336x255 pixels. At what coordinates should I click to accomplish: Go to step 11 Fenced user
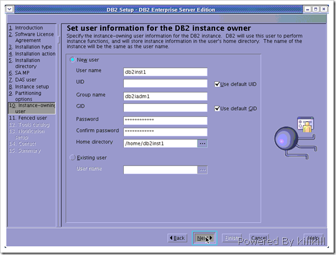click(x=28, y=118)
